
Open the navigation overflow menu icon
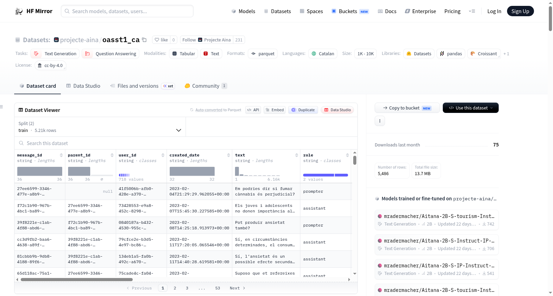472,11
